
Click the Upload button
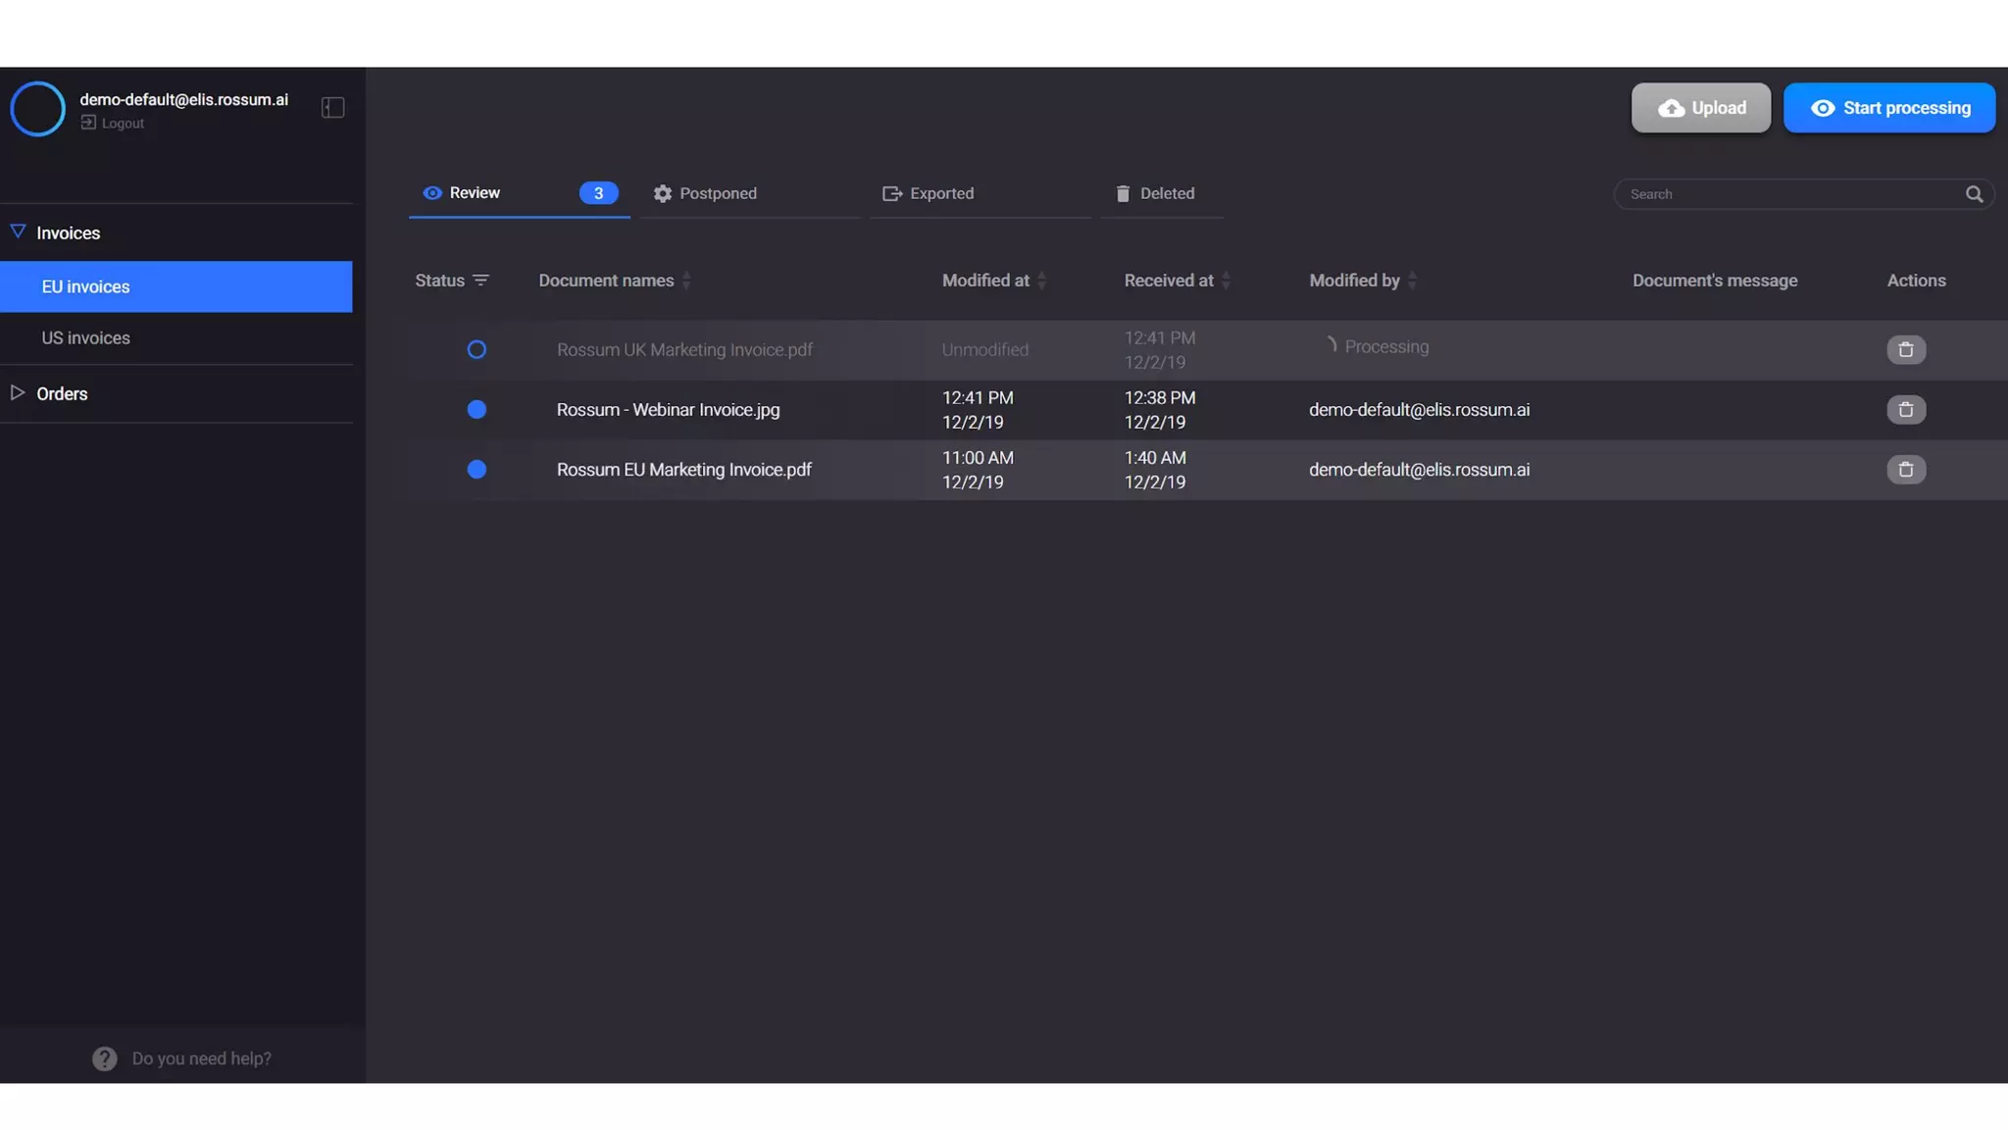1700,108
